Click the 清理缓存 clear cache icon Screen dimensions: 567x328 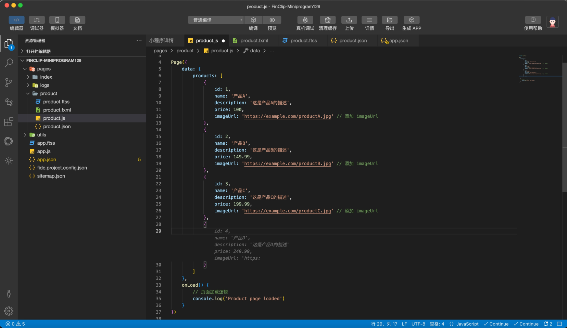coord(328,20)
